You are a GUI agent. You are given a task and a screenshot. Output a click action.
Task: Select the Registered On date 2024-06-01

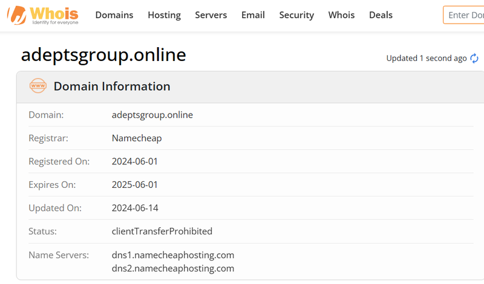click(134, 161)
